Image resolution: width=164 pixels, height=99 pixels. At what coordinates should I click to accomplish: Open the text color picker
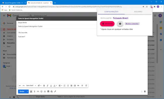55,86
